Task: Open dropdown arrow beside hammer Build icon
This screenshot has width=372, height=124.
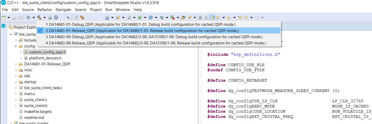Action: tap(45, 17)
